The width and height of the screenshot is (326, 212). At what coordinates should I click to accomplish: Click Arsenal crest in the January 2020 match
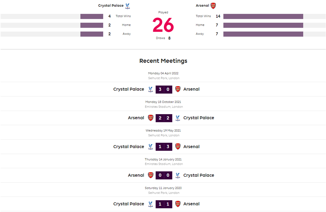click(x=178, y=204)
